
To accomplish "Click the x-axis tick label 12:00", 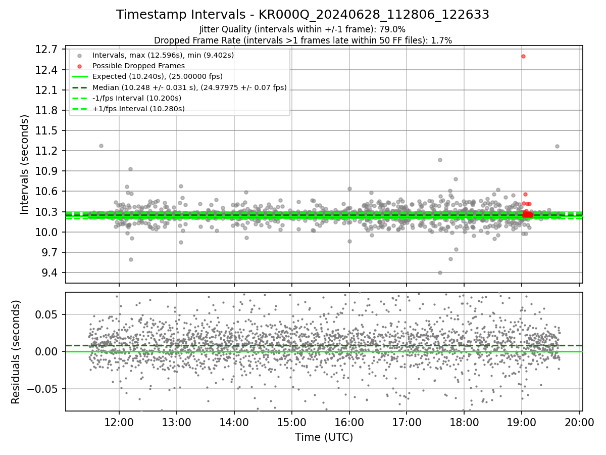I will [119, 422].
